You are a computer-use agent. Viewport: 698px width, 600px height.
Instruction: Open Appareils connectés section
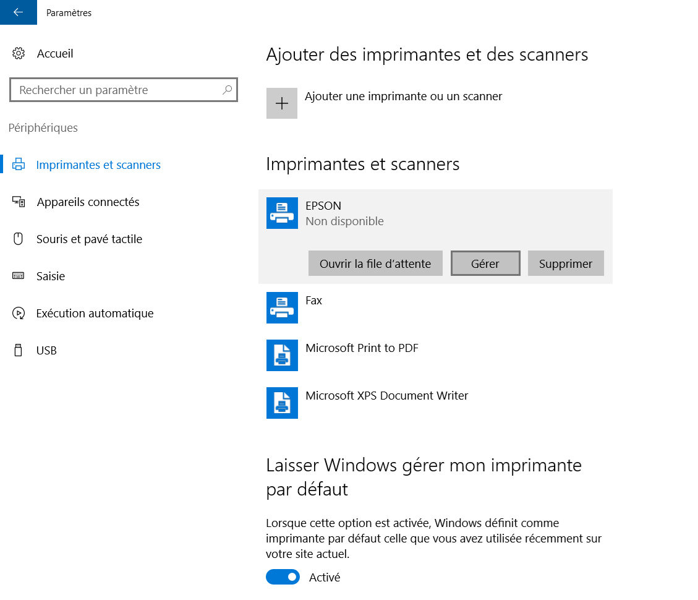pyautogui.click(x=88, y=202)
